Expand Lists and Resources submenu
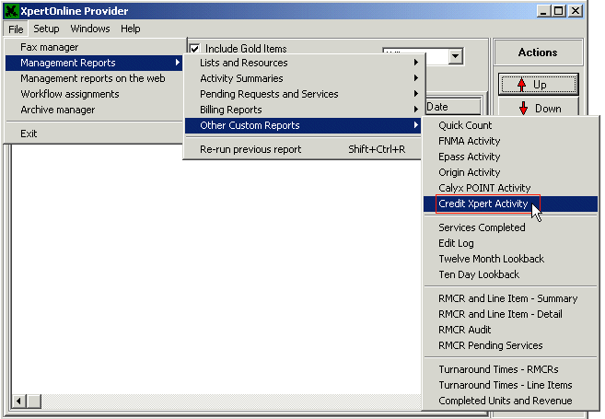The height and width of the screenshot is (419, 605). point(303,63)
